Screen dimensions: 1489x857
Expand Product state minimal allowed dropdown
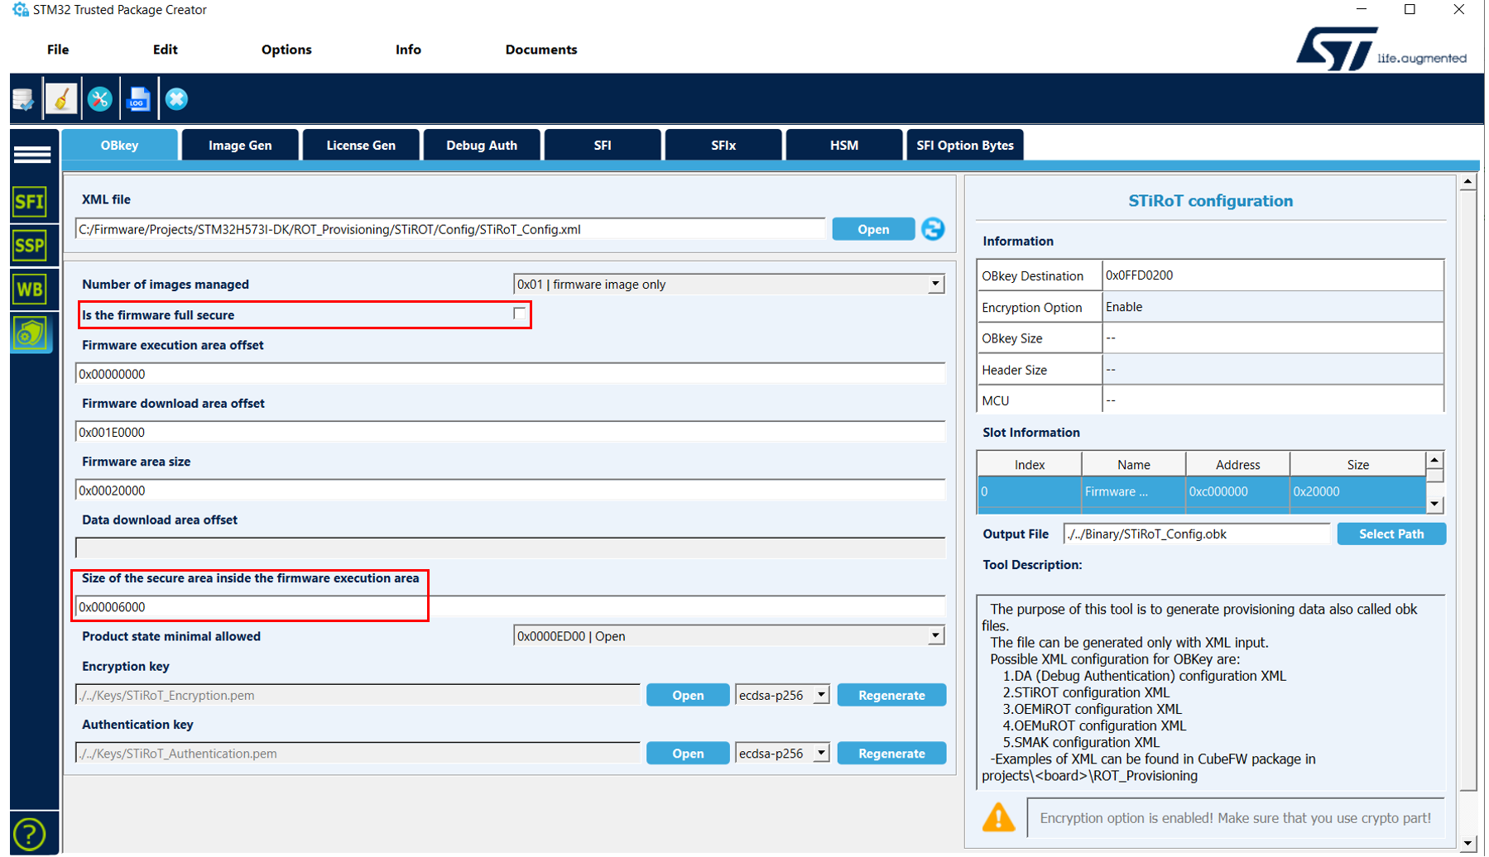935,636
